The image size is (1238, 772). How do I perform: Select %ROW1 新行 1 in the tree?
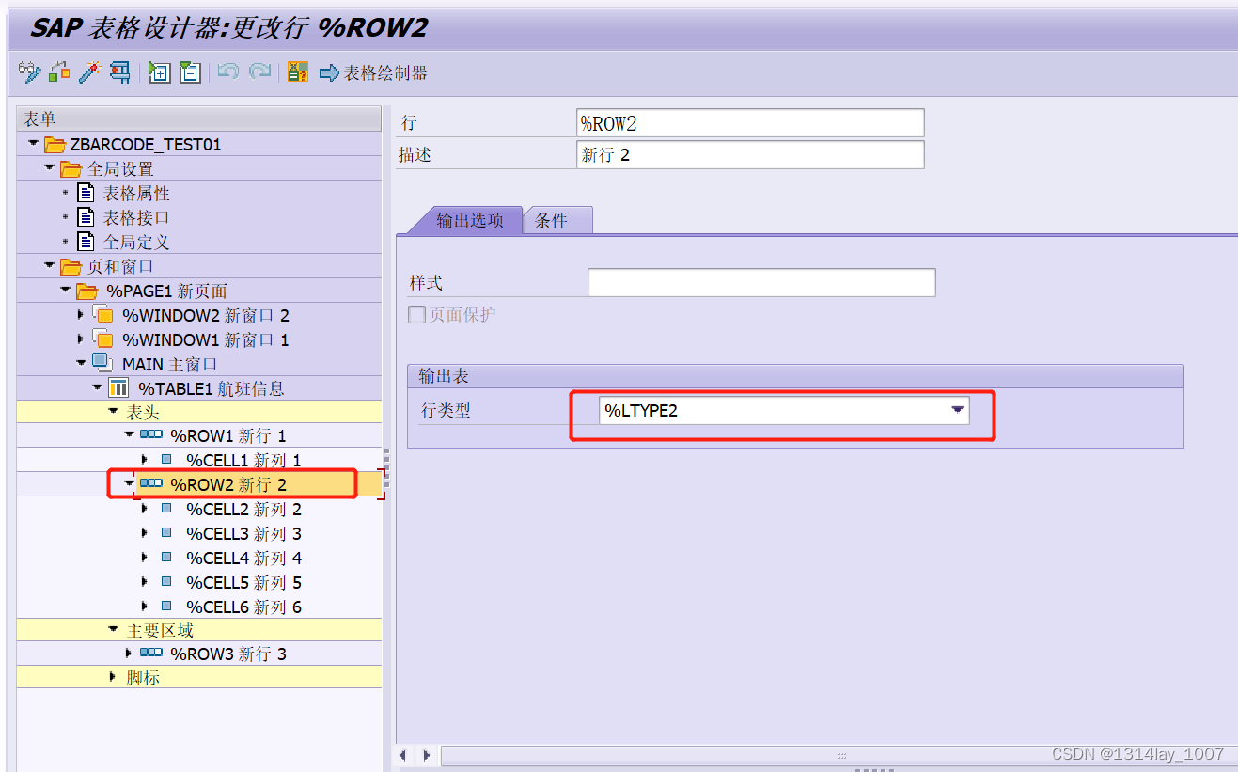(x=228, y=435)
